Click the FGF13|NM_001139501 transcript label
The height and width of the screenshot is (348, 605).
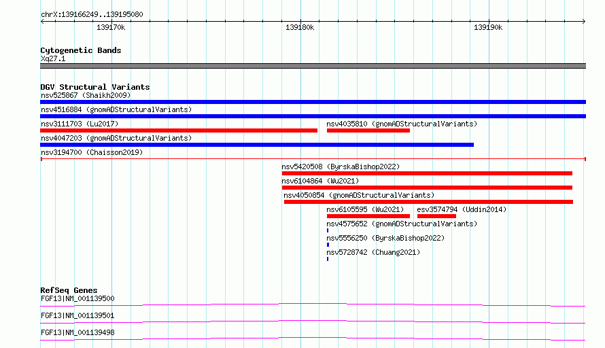[77, 315]
